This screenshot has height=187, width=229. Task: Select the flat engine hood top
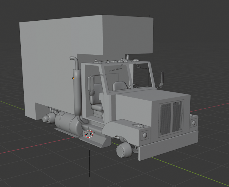[x=153, y=95]
